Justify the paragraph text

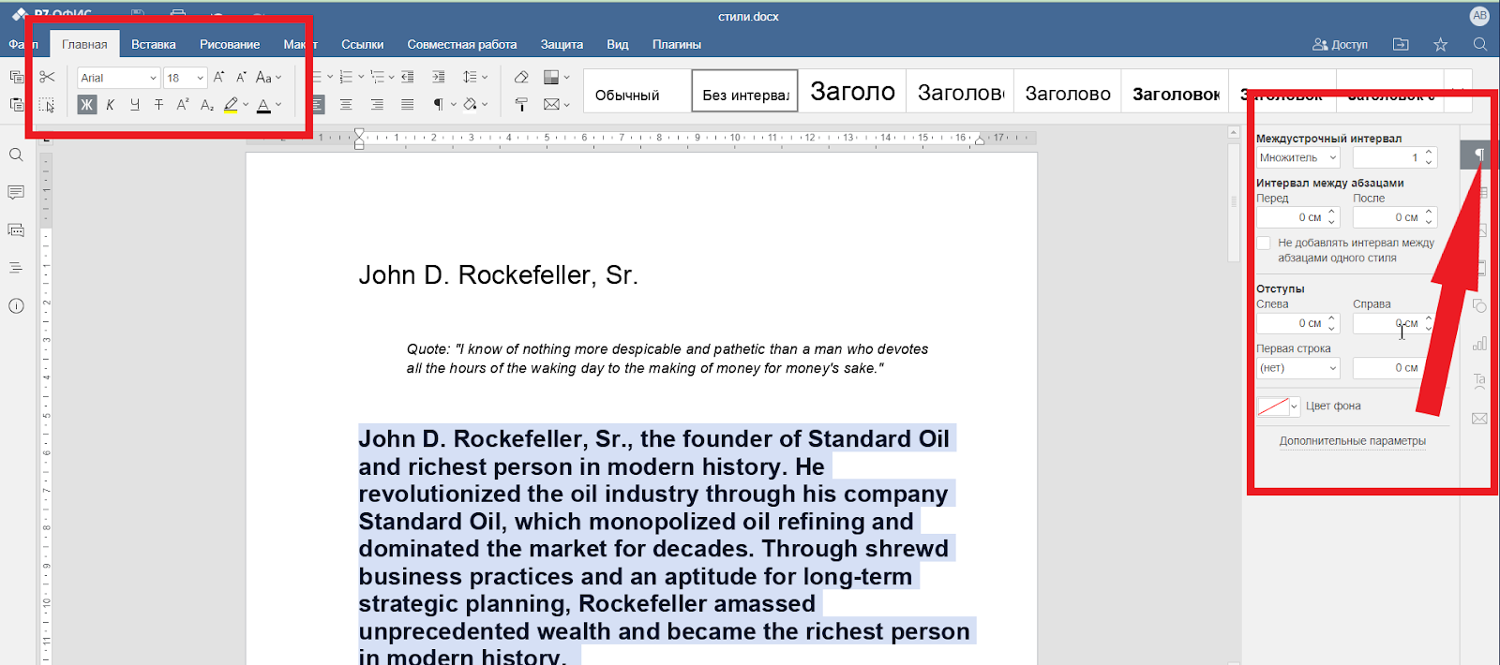click(x=407, y=105)
